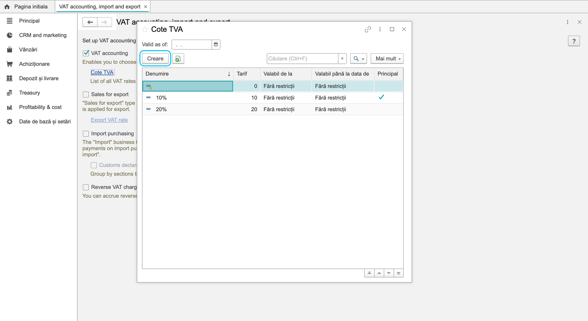Open the calendar picker for Valid as of
The image size is (588, 321).
point(216,44)
